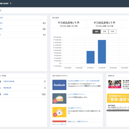The image size is (129, 129).
Task: Click the yen money bag plugin thumbnail
Action: coord(59,112)
